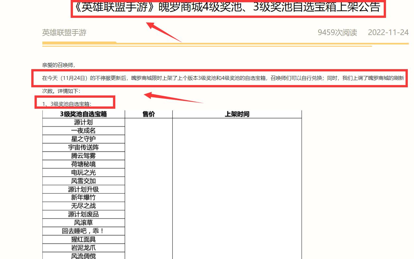The width and height of the screenshot is (414, 259).
Task: Select the 3级奖池自选宝箱 table header
Action: tap(83, 114)
